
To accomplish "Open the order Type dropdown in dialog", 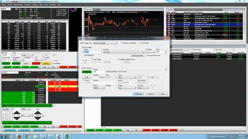I will 127,77.
